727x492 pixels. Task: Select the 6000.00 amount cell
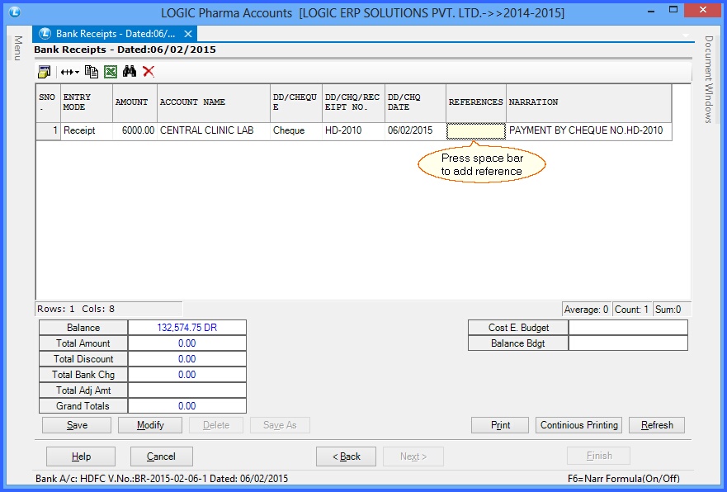135,130
